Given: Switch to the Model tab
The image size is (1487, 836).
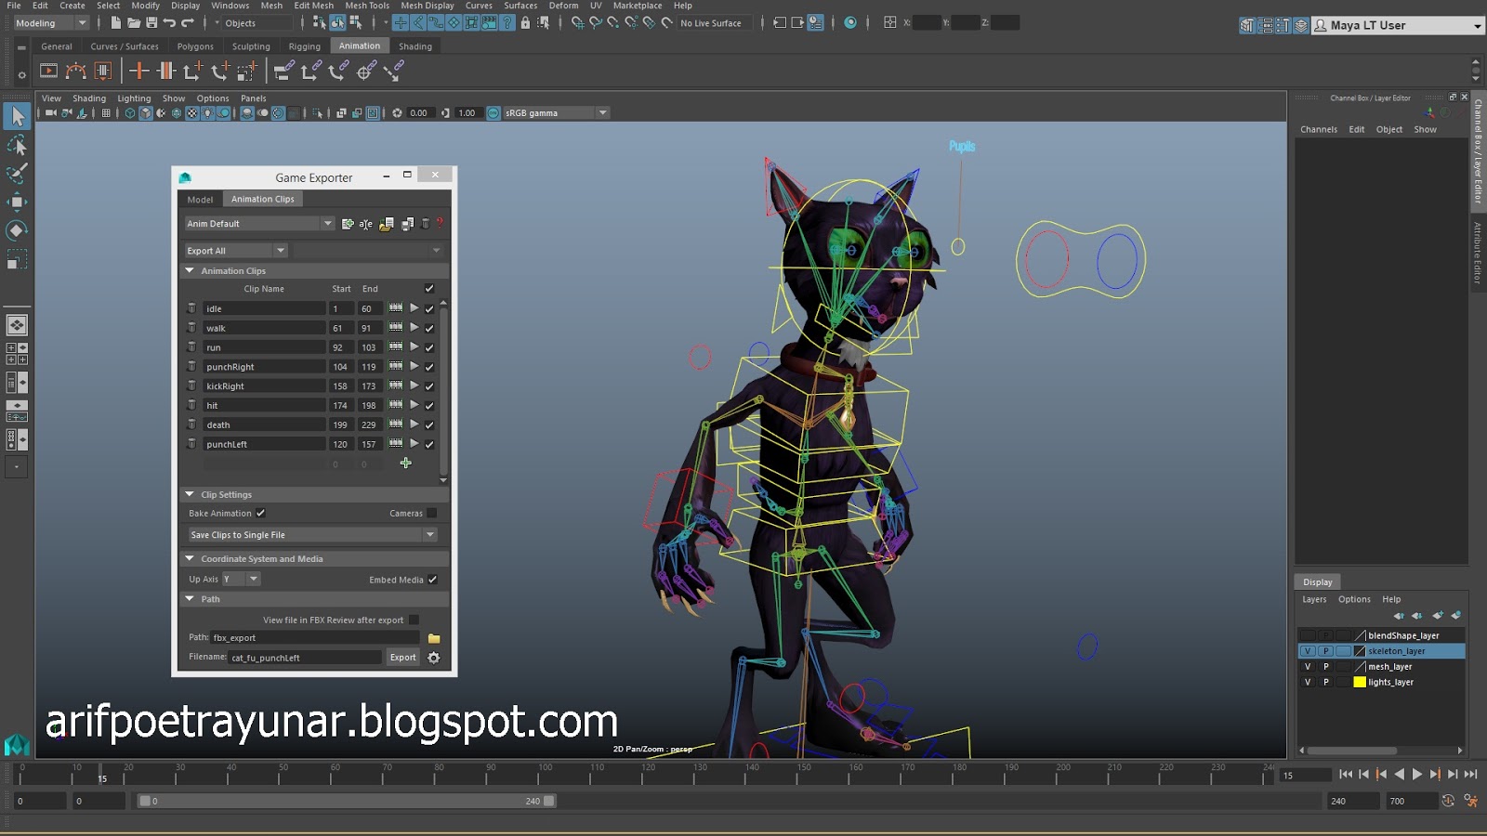Looking at the screenshot, I should point(200,199).
